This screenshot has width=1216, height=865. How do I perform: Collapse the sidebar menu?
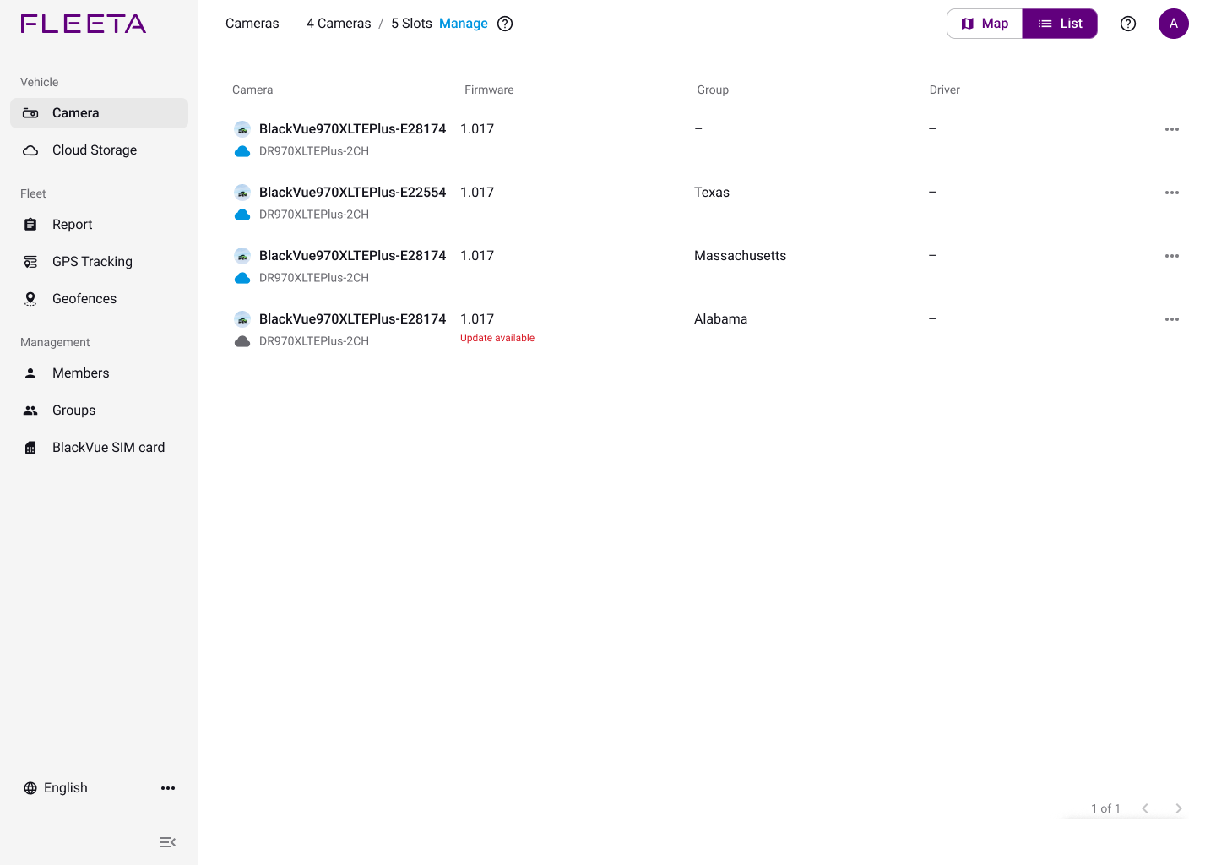coord(168,842)
